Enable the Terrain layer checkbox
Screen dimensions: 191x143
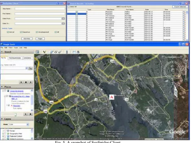(5, 131)
